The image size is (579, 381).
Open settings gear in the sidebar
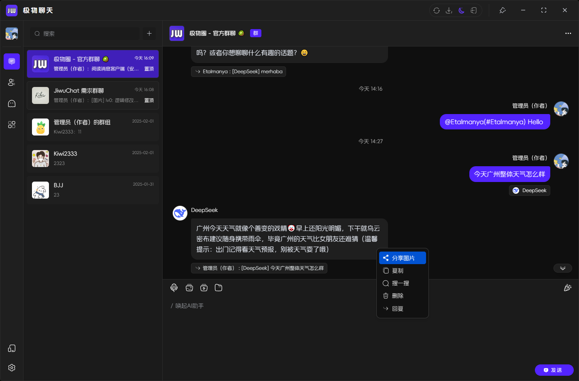click(x=12, y=368)
